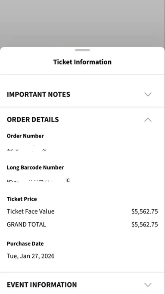This screenshot has width=165, height=294.
Task: Expand the Important Notes chevron
Action: click(x=148, y=94)
